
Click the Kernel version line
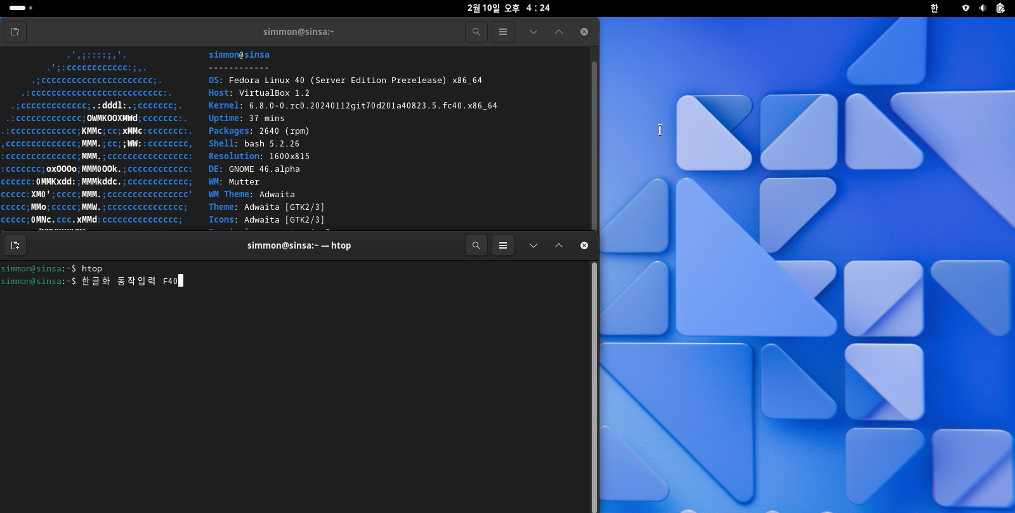click(x=353, y=106)
